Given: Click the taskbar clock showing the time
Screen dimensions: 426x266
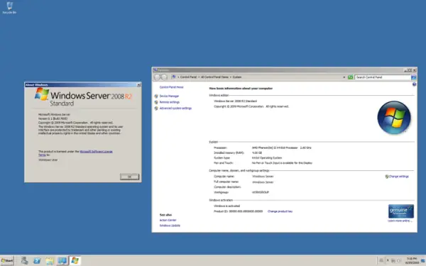Looking at the screenshot, I should pyautogui.click(x=412, y=260).
